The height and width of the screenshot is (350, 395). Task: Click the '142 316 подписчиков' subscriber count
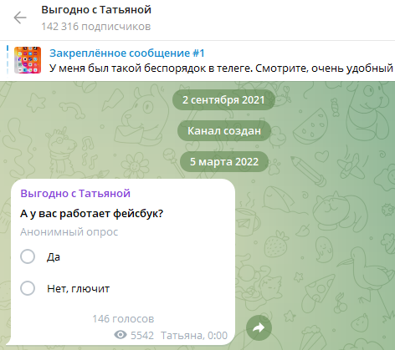coord(96,27)
